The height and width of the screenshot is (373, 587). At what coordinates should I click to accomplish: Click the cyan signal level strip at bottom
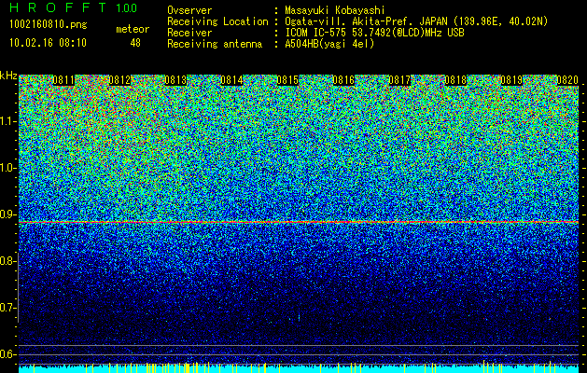pos(299,368)
